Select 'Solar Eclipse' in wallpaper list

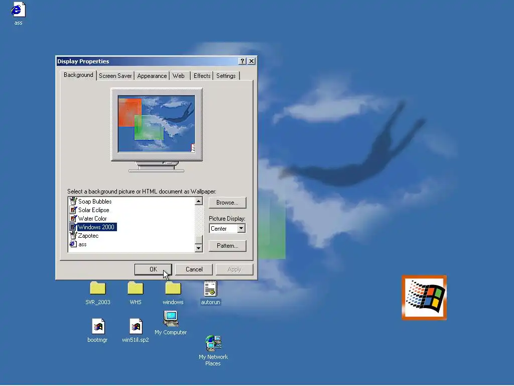click(94, 210)
